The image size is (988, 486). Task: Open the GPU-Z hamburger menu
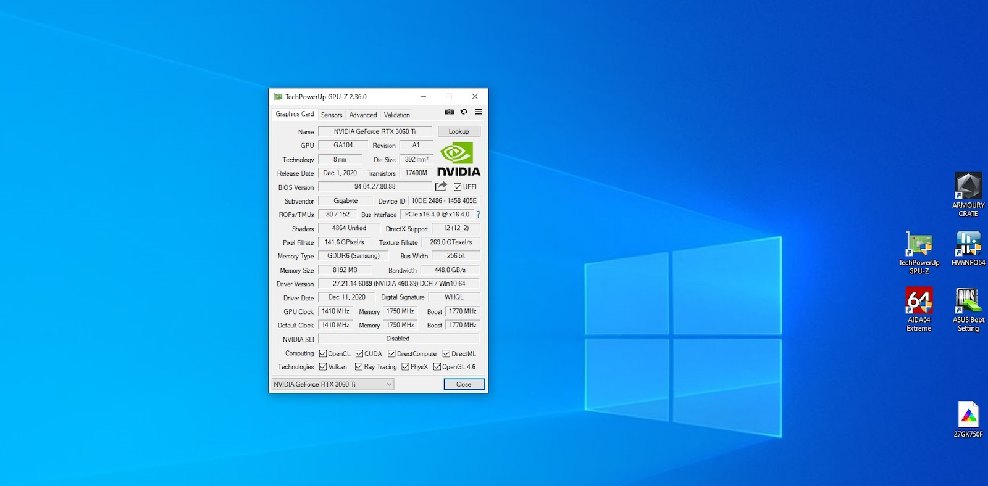pyautogui.click(x=479, y=112)
